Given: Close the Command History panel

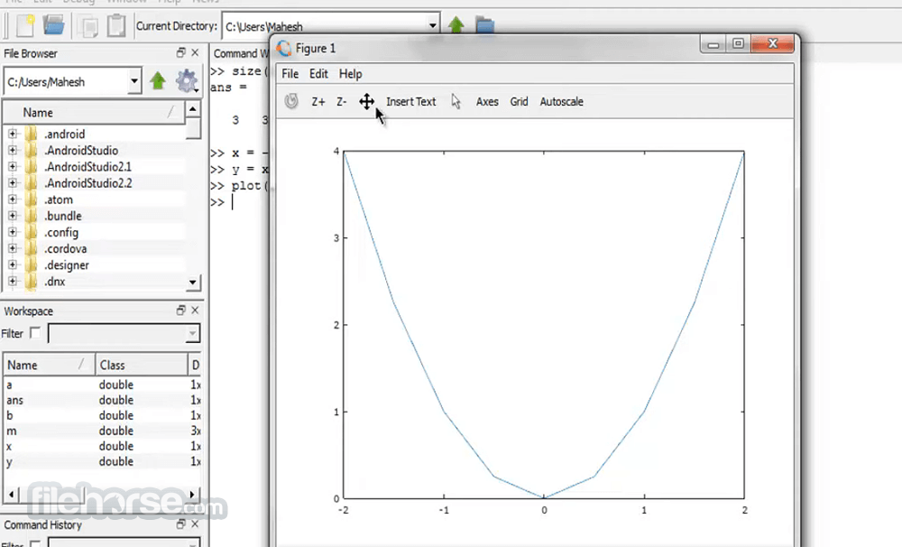Looking at the screenshot, I should click(x=195, y=524).
